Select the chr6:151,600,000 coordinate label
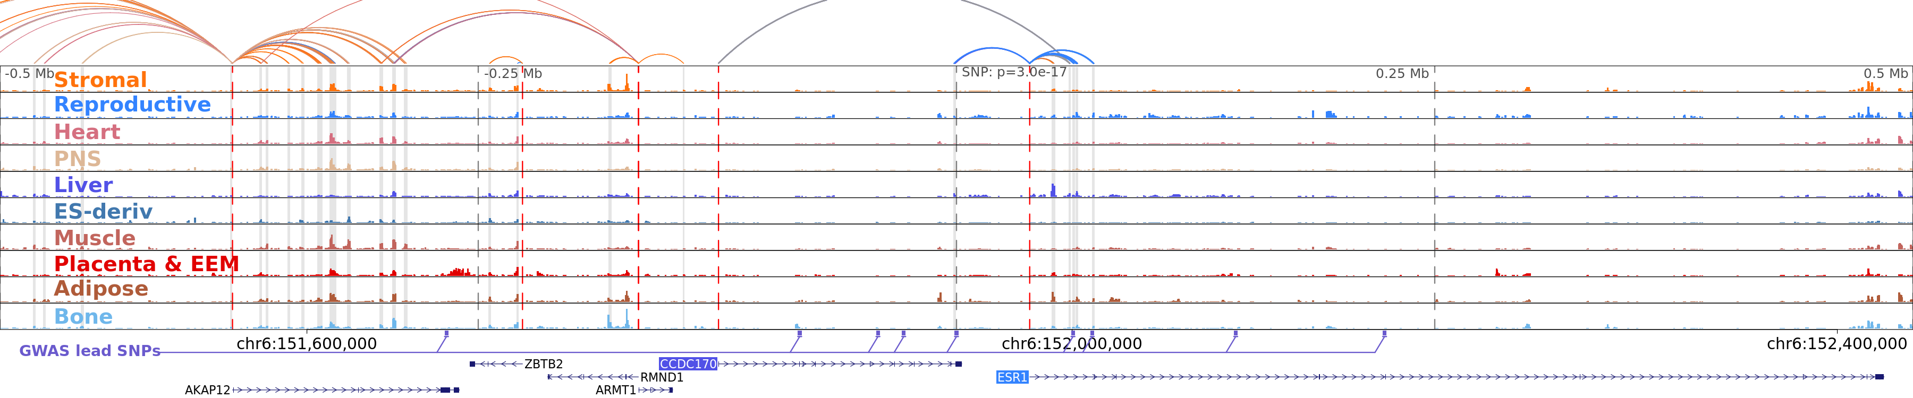Screen dimensions: 1913x398 tap(306, 344)
